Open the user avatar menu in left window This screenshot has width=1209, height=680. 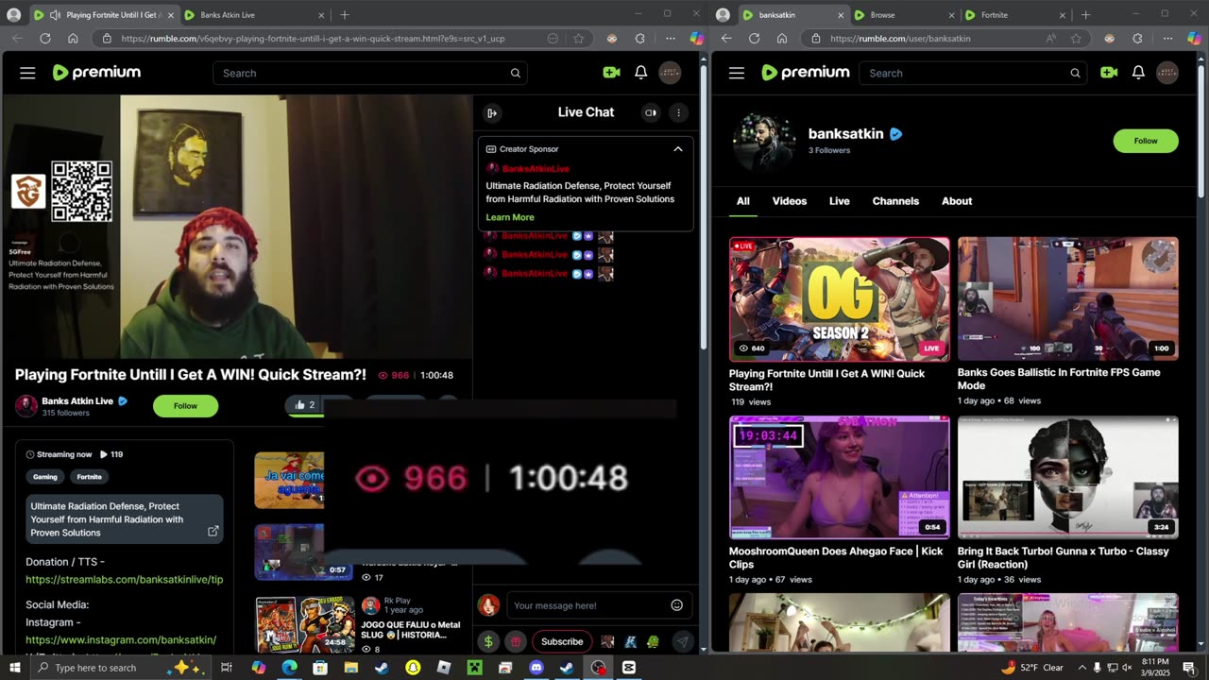point(670,73)
